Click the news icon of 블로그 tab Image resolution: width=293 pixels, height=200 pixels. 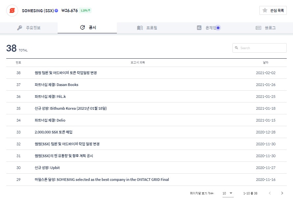click(258, 28)
